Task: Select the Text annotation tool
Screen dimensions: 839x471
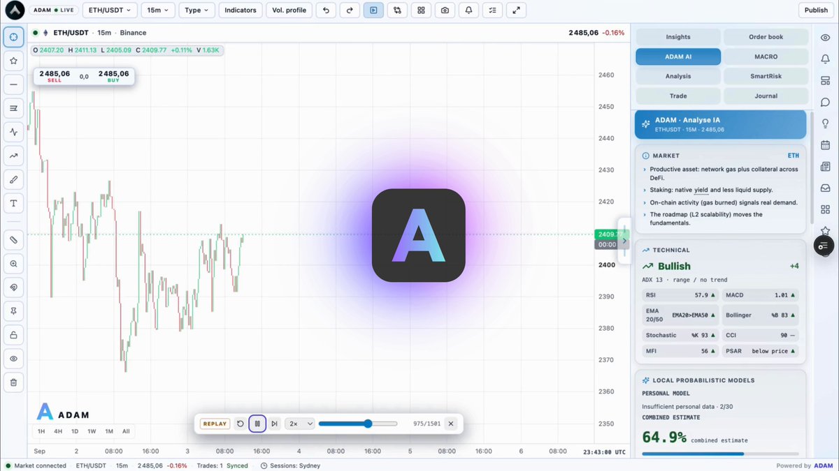Action: (x=13, y=203)
